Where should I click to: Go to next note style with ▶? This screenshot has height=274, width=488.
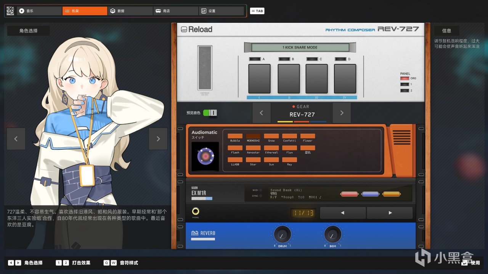tap(390, 213)
